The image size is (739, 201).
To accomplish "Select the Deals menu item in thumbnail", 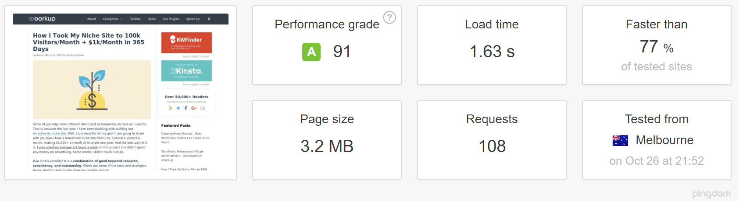I will 151,19.
